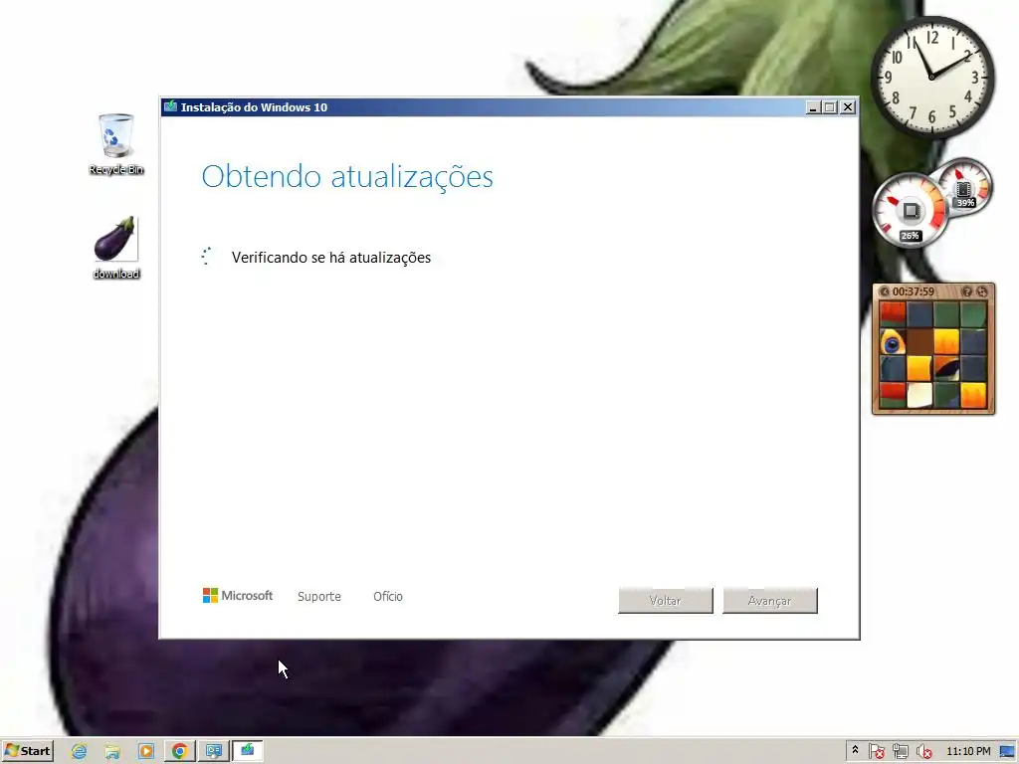Activate Windows 10 setup taskbar button
The width and height of the screenshot is (1019, 764).
[248, 751]
